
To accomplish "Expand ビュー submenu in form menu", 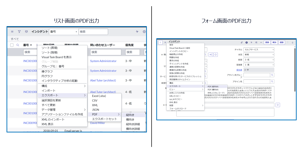I will pos(185,89).
